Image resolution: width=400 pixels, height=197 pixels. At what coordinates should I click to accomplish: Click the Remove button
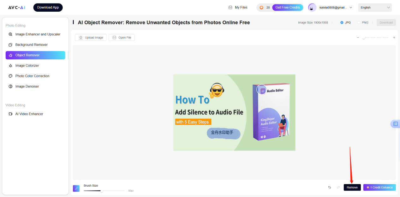(352, 188)
